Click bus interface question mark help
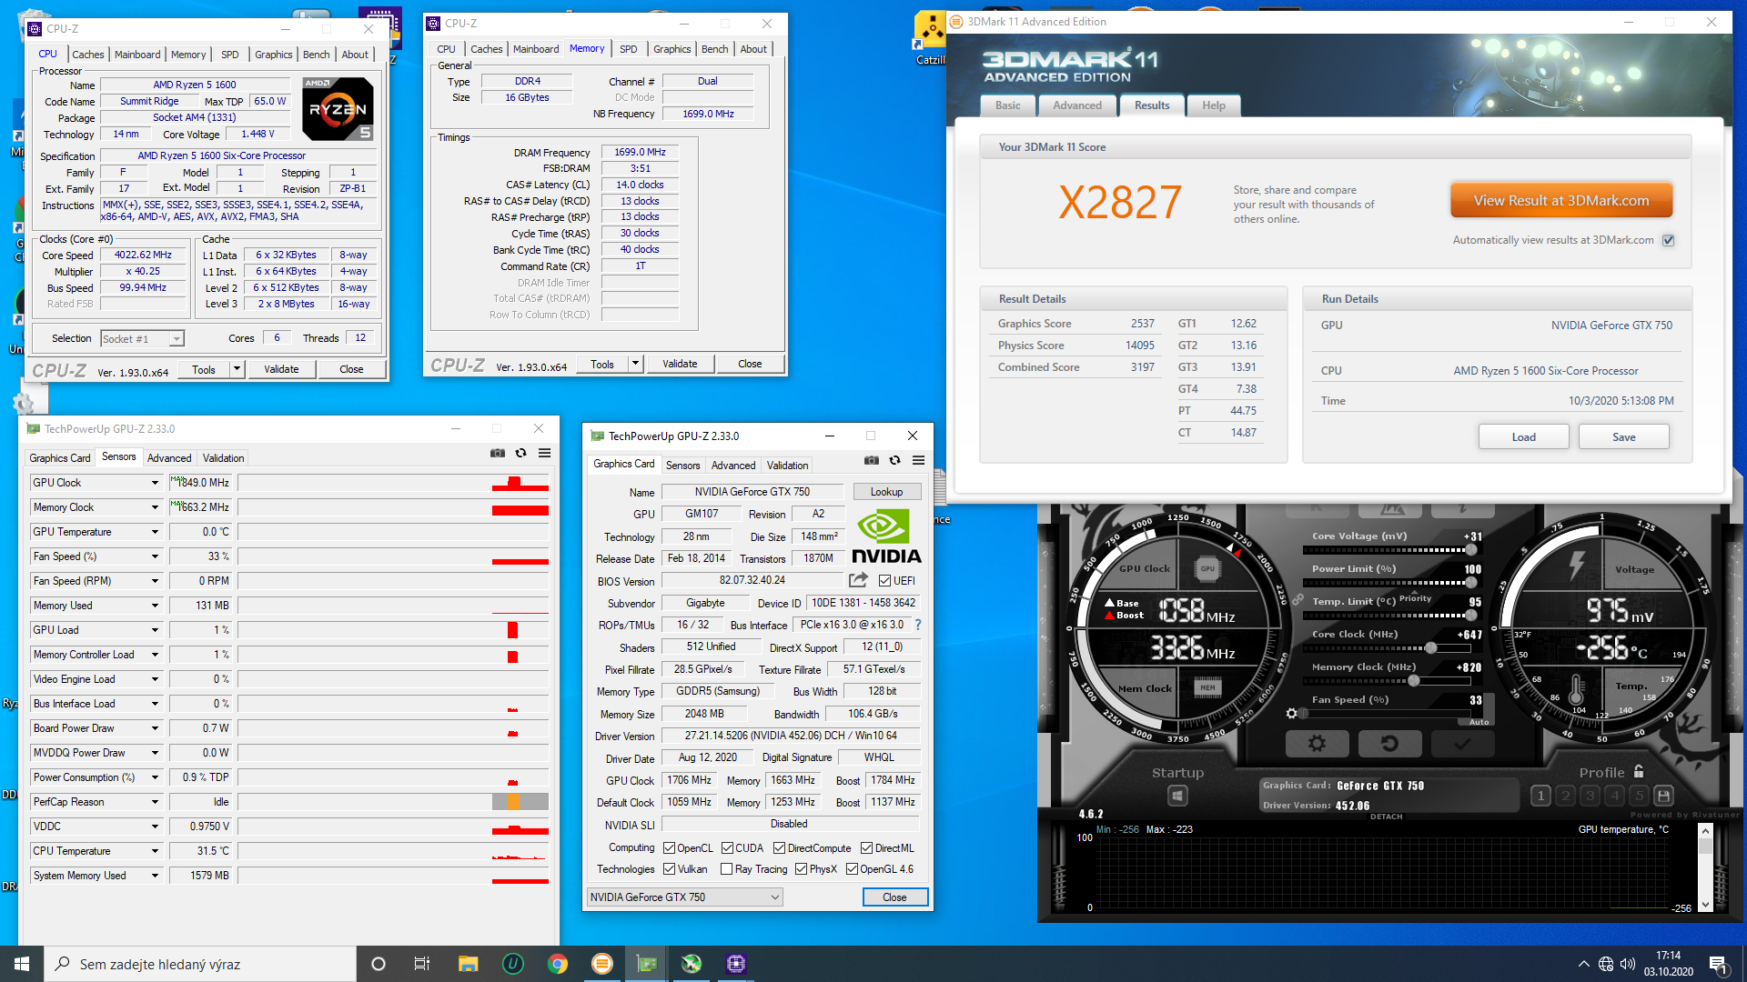 (x=918, y=625)
